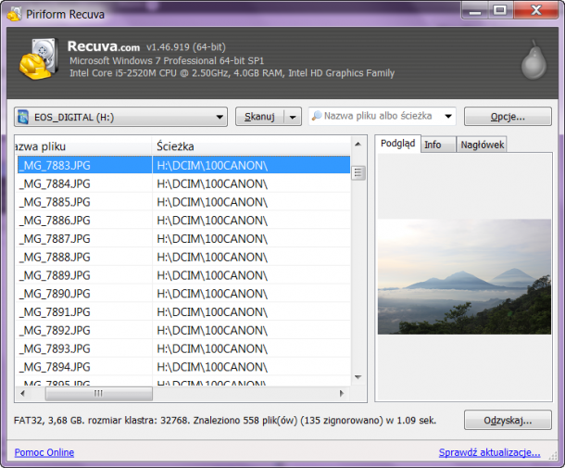565x468 pixels.
Task: Switch to the Podgląd tab
Action: 397,144
